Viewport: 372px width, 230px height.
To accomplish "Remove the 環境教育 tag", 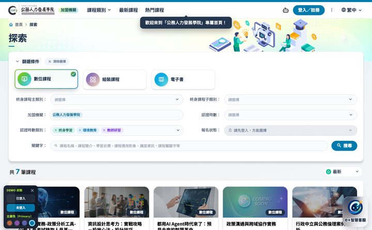I will click(80, 130).
